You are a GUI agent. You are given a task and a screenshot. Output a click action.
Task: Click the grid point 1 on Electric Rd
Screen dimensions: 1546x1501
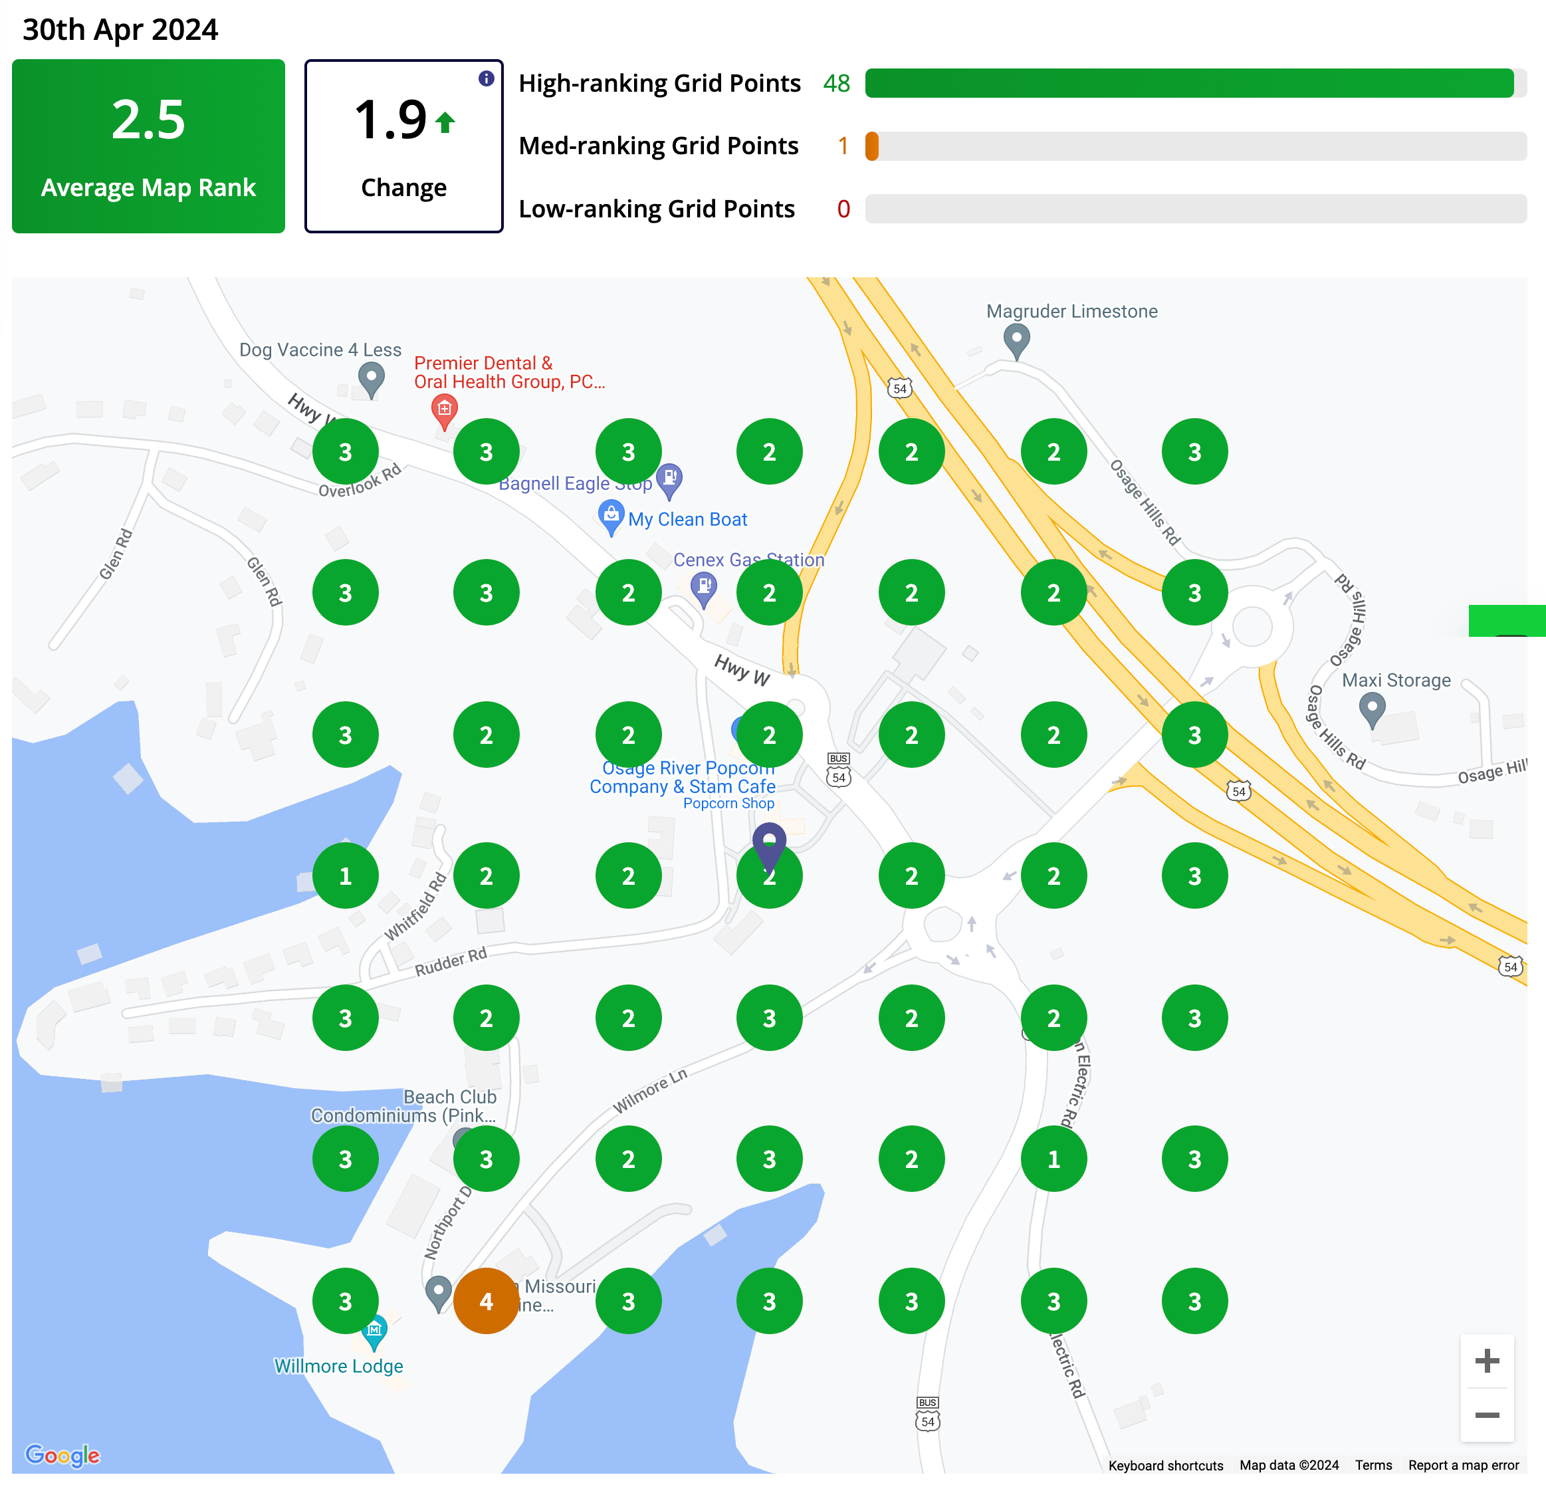1053,1159
